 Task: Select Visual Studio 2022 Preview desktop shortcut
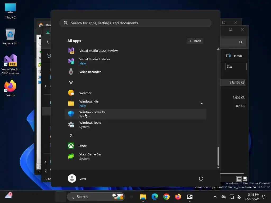(x=10, y=64)
